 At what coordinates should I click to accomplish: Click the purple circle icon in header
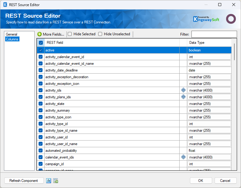click(231, 19)
